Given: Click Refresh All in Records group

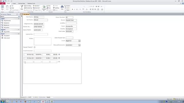Looking at the screenshot, I should tap(44, 8).
